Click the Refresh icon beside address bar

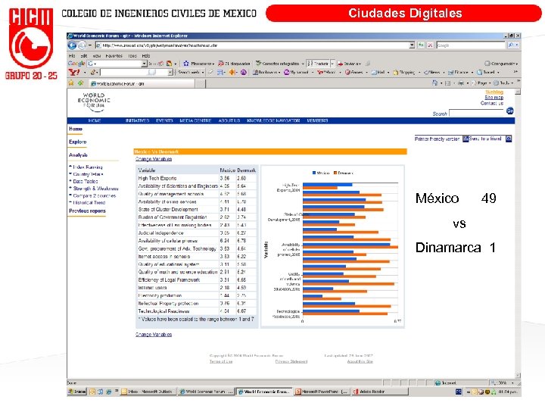pos(422,45)
